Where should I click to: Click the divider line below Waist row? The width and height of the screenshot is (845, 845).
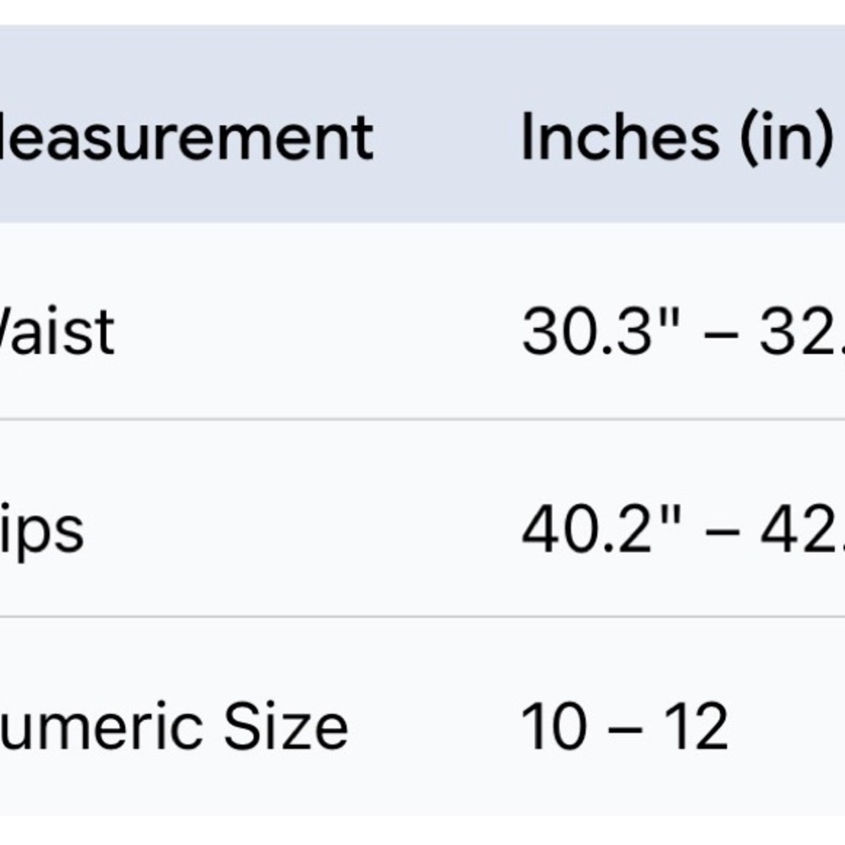tap(422, 418)
